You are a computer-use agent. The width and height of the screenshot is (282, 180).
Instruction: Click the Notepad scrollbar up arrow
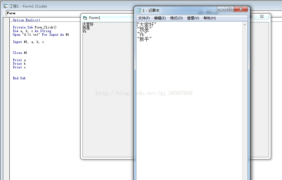[x=245, y=25]
